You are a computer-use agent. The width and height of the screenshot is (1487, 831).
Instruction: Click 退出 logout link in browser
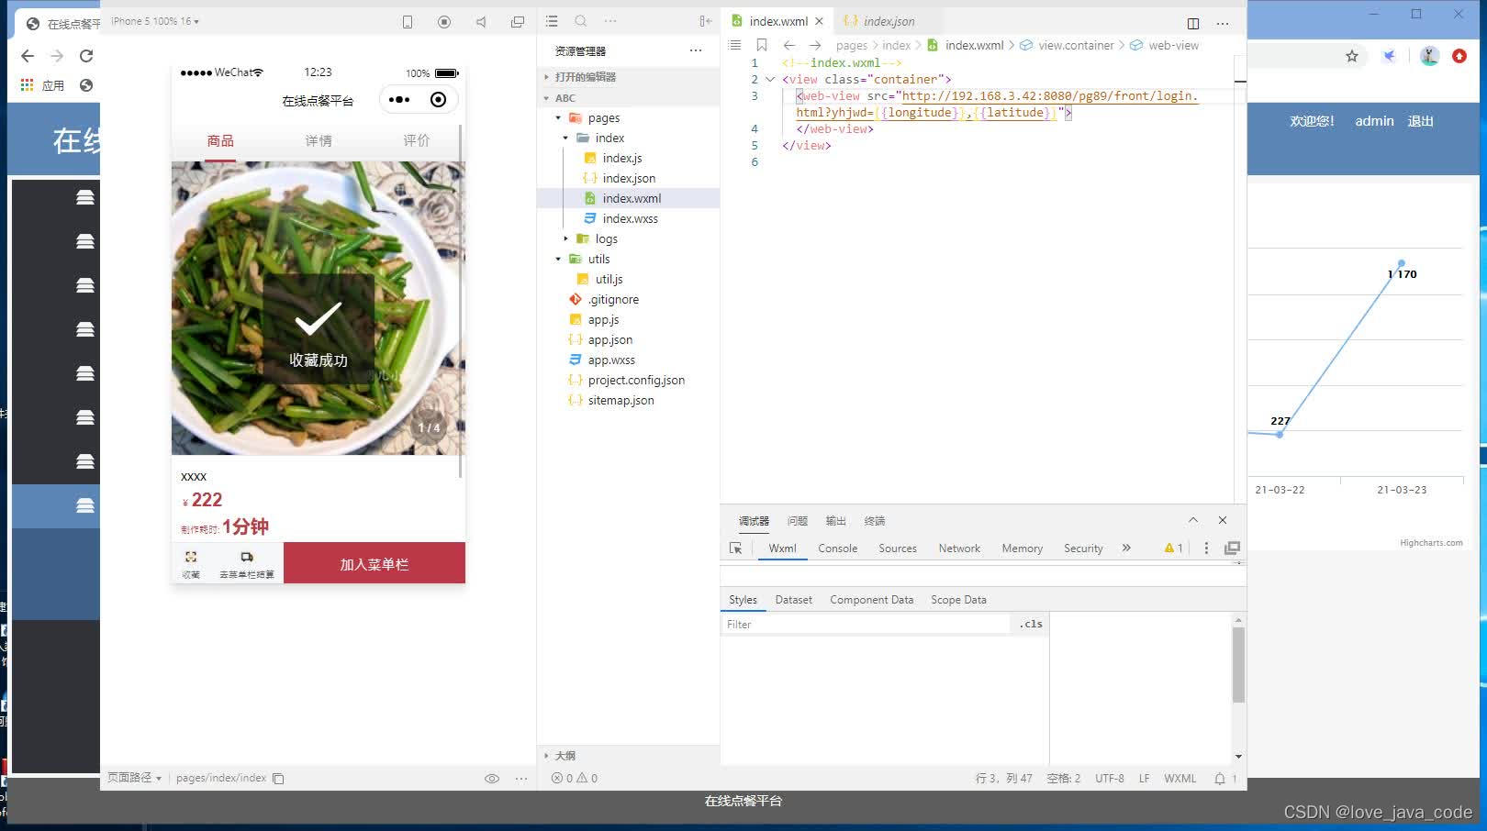click(1421, 121)
